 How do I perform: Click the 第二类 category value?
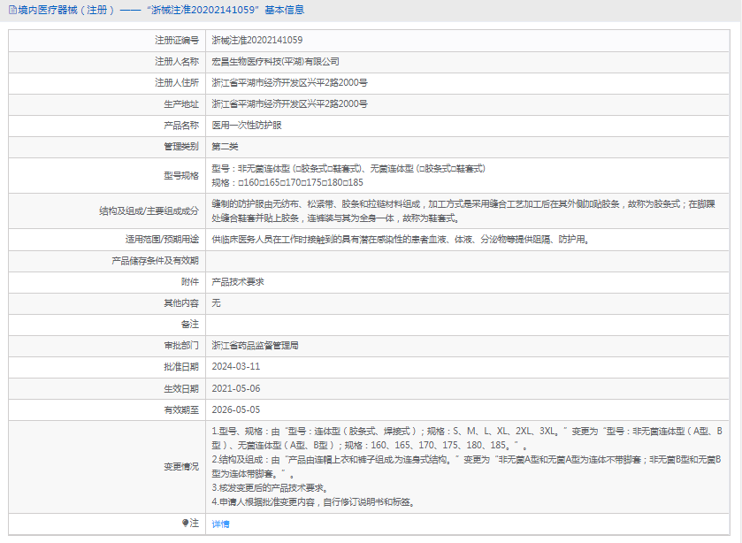[x=225, y=147]
